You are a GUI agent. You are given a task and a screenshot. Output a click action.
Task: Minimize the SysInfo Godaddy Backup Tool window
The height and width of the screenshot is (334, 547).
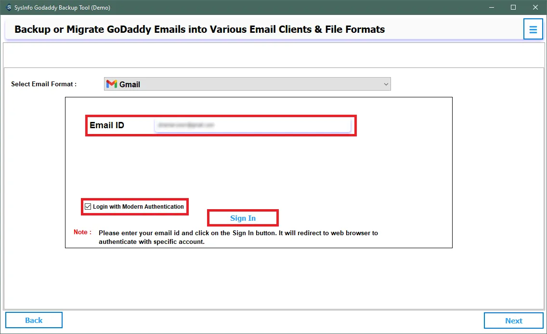click(x=492, y=7)
